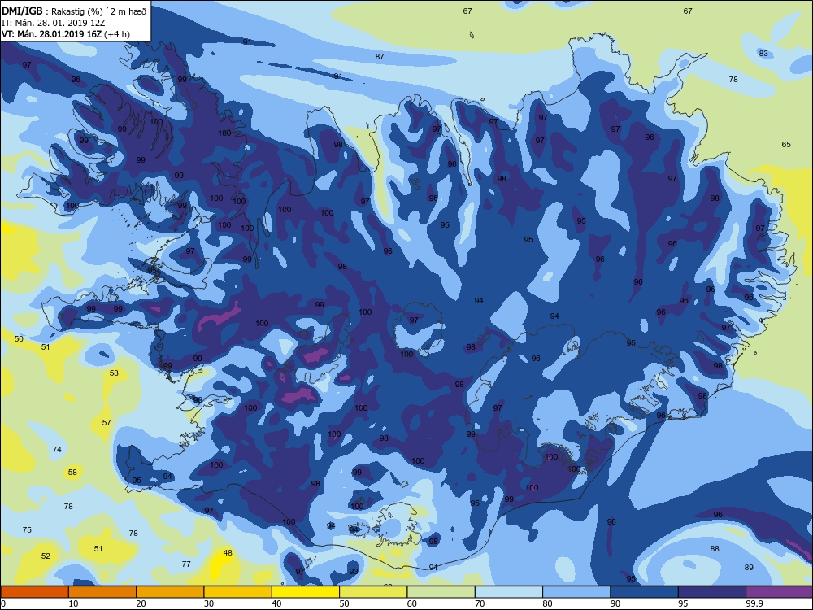Click the 80–90 medium blue legend swatch
813x610 pixels.
click(x=576, y=592)
